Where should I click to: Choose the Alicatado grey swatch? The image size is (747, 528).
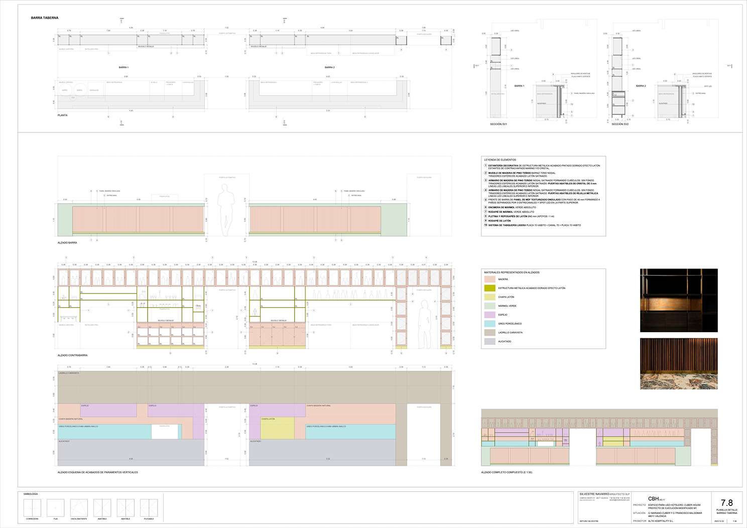point(489,341)
